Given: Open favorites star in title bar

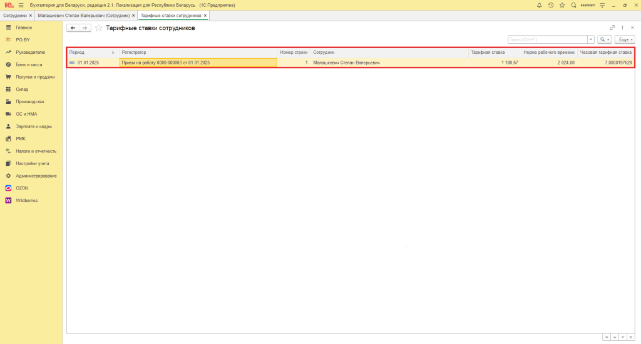Looking at the screenshot, I should click(x=562, y=5).
